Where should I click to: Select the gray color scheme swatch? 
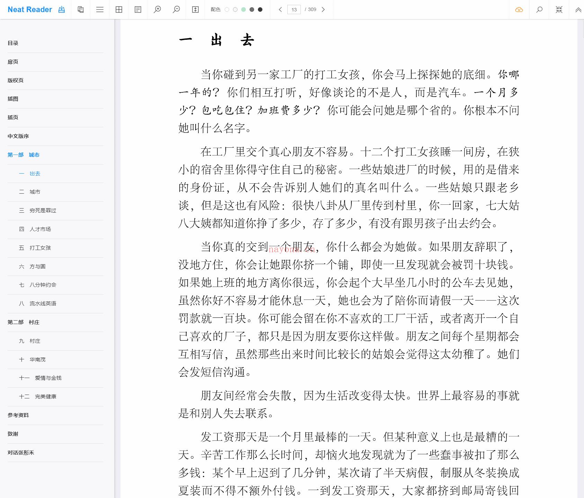coord(252,10)
